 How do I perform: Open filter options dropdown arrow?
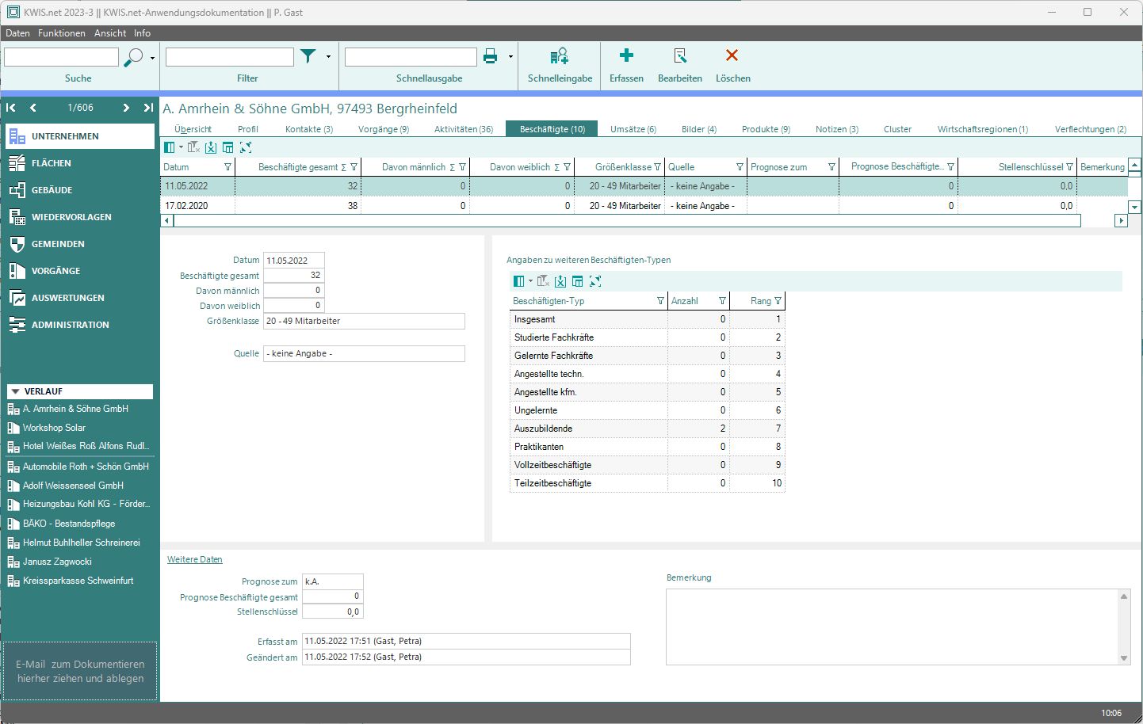pyautogui.click(x=328, y=57)
